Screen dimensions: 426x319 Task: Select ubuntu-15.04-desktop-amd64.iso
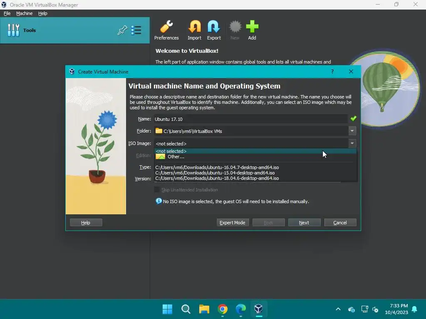(255, 173)
